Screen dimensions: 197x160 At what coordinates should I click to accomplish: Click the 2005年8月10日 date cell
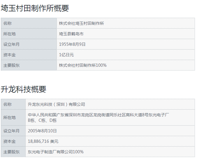tap(42, 131)
